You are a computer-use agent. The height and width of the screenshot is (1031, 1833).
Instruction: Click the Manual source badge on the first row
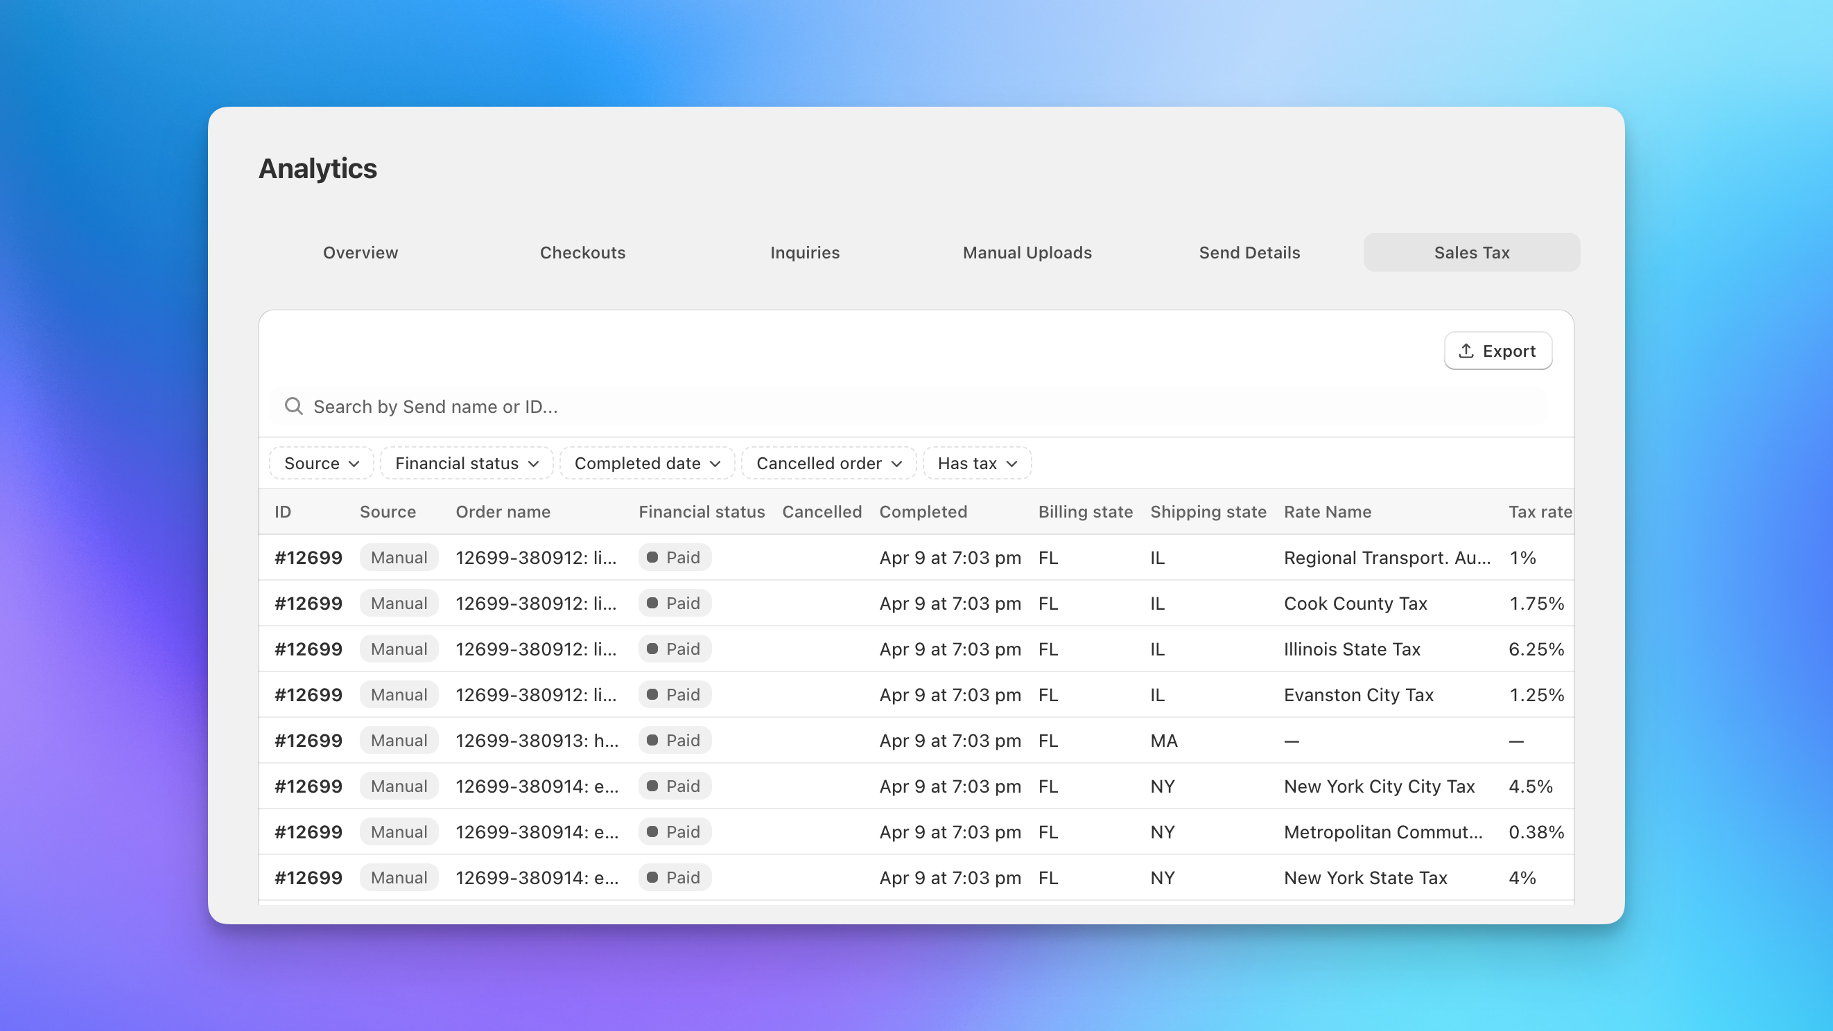398,558
